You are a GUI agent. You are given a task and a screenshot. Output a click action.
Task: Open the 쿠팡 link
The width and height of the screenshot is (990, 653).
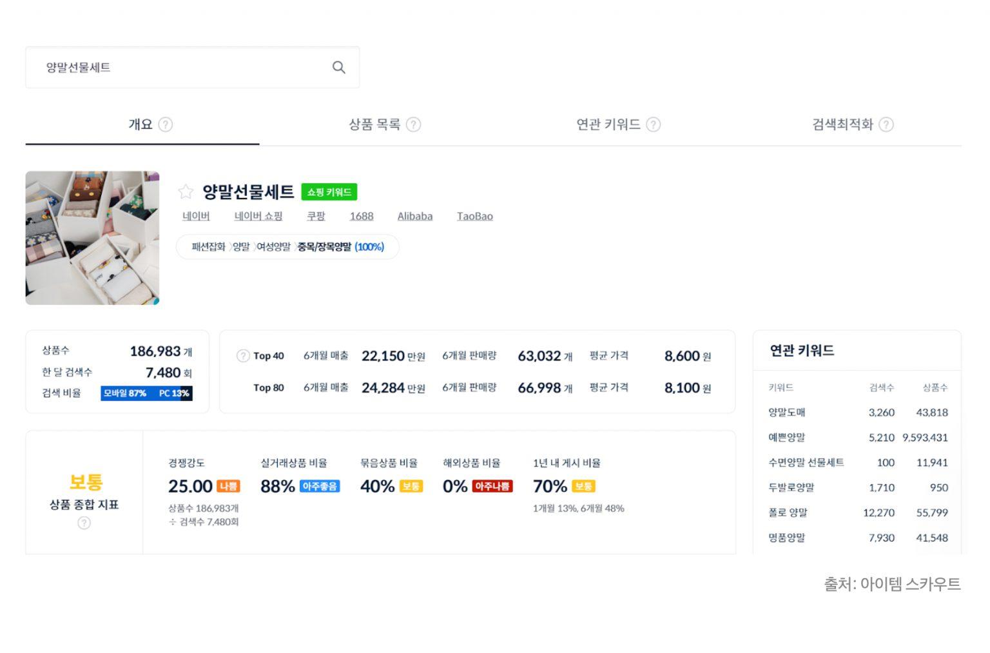tap(316, 217)
